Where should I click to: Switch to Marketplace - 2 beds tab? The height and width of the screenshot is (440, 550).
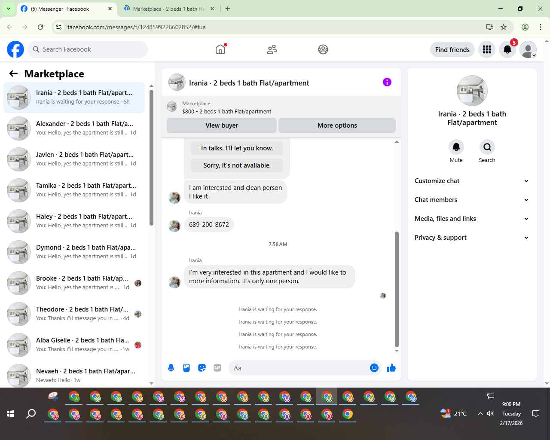(168, 9)
